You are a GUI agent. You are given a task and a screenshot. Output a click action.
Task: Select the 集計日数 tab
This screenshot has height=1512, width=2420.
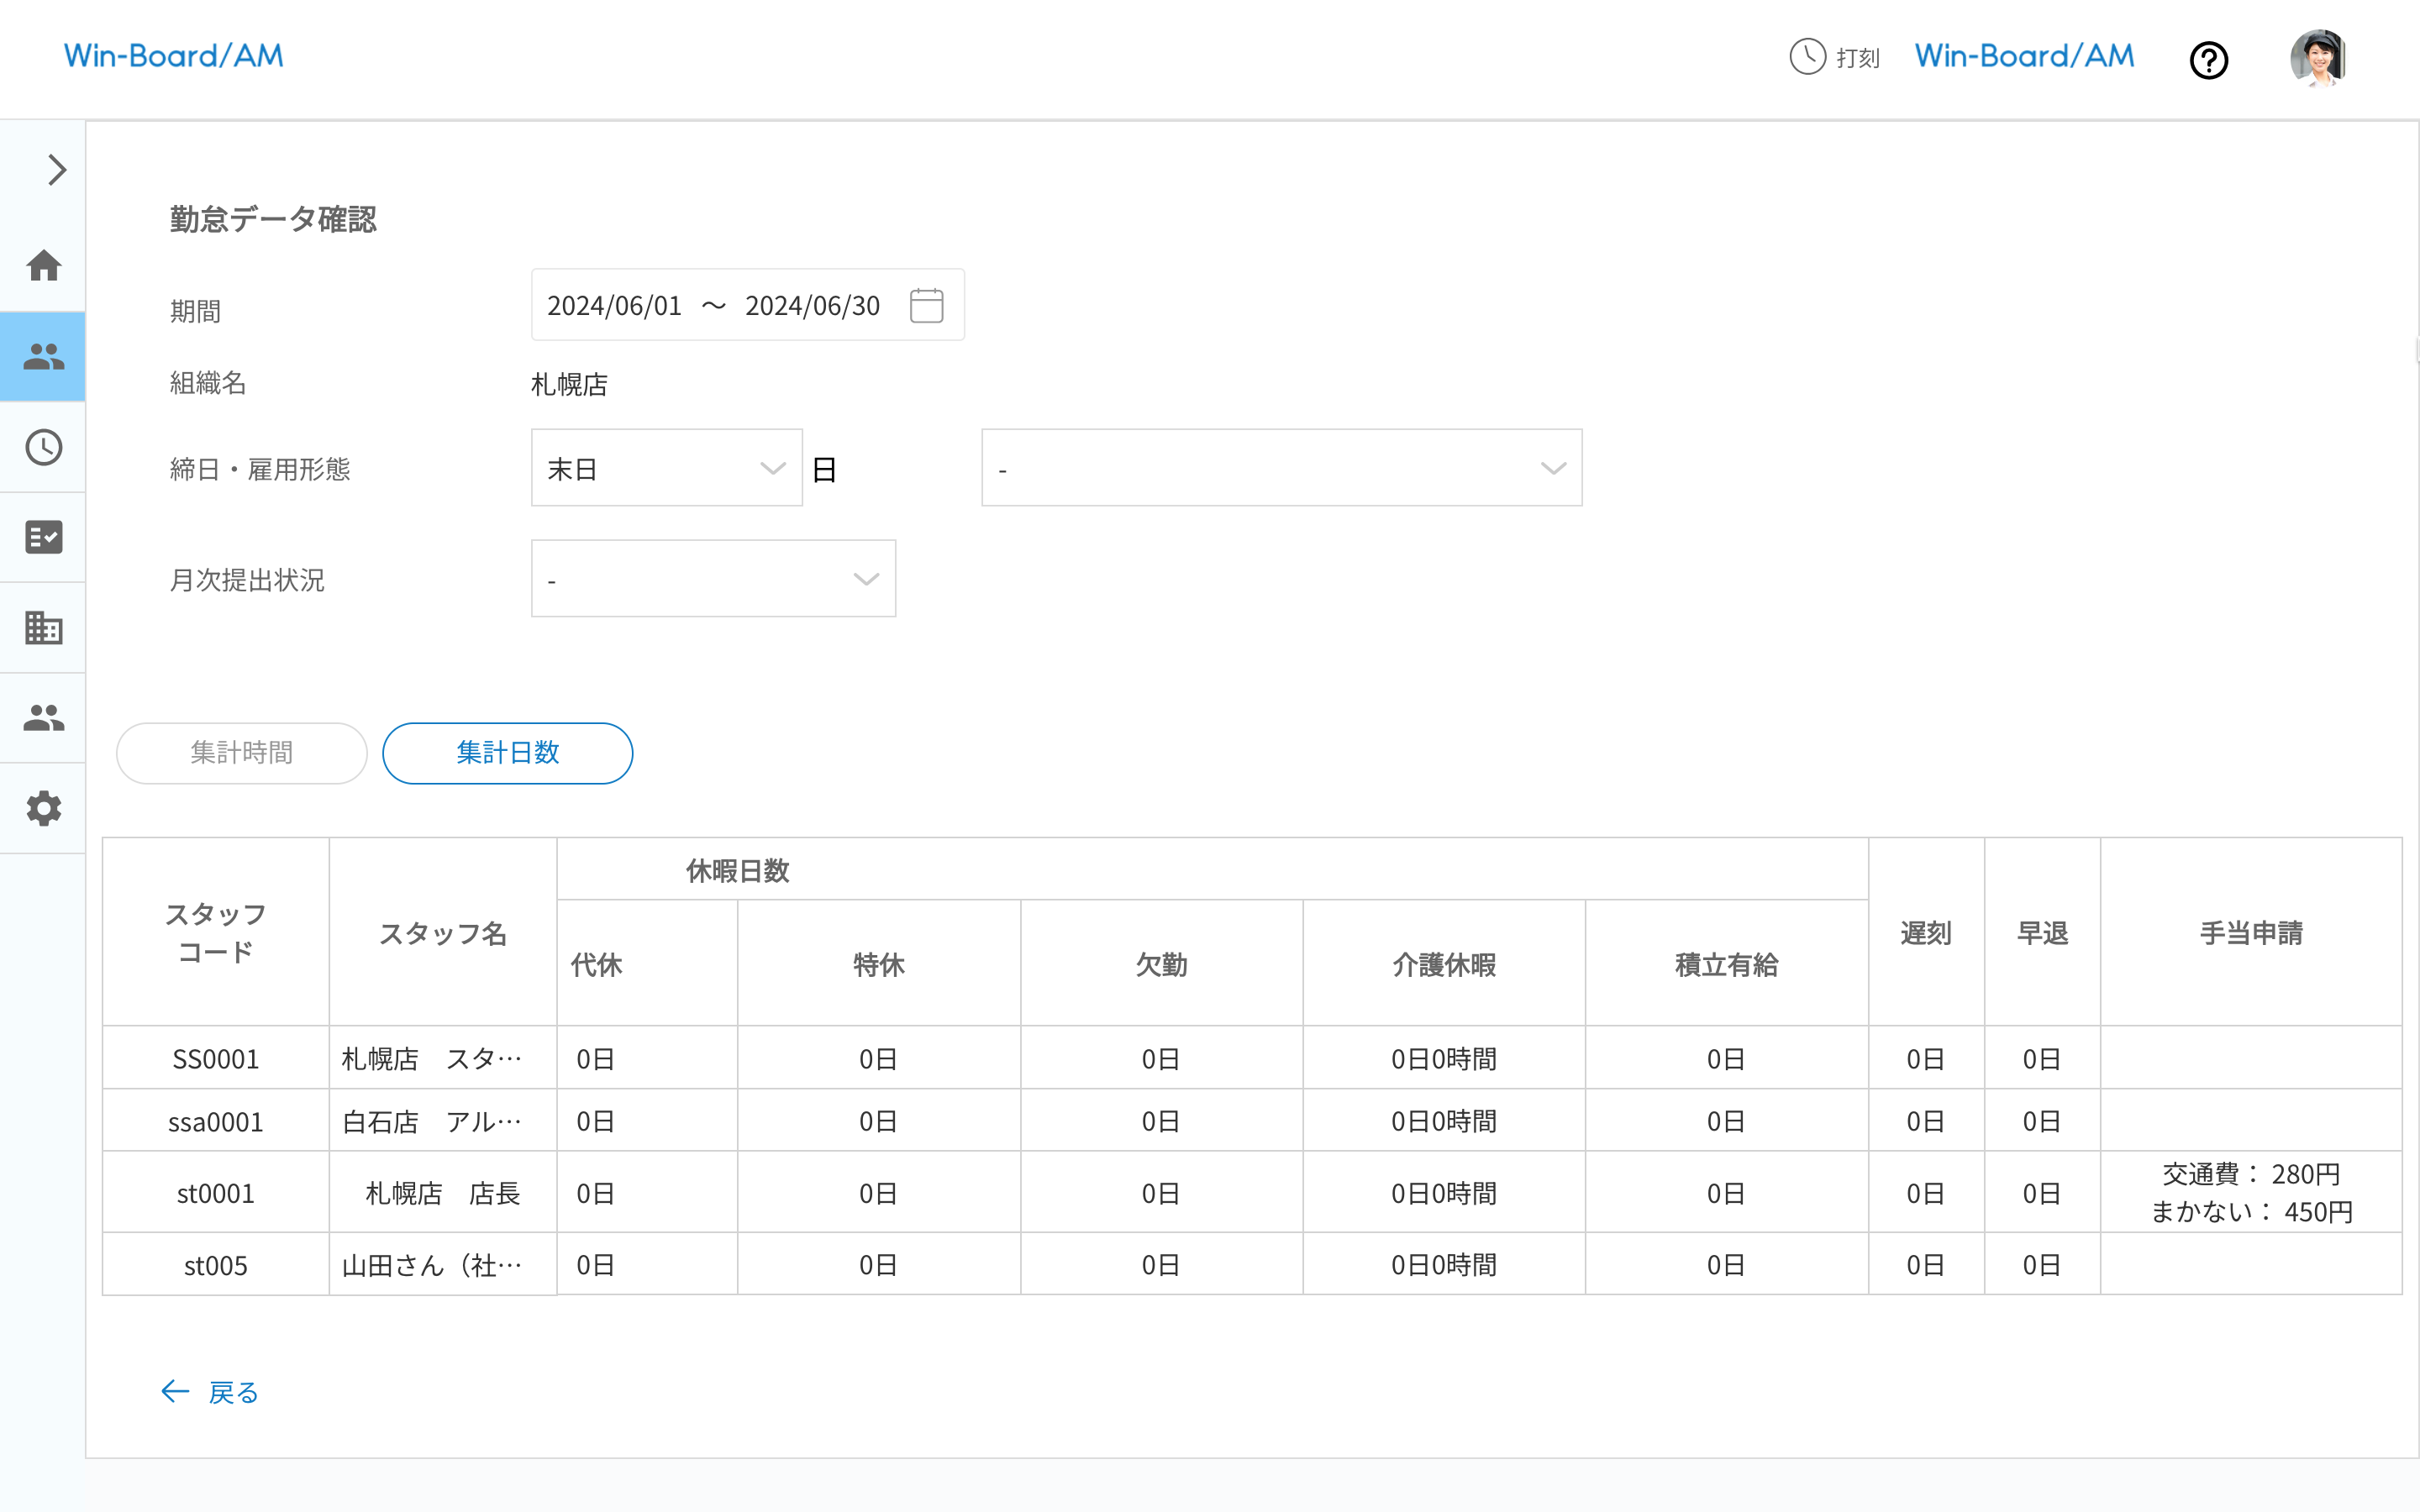click(507, 753)
